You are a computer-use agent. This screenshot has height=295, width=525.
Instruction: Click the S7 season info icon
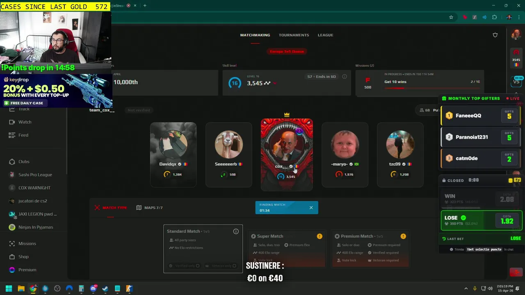344,77
